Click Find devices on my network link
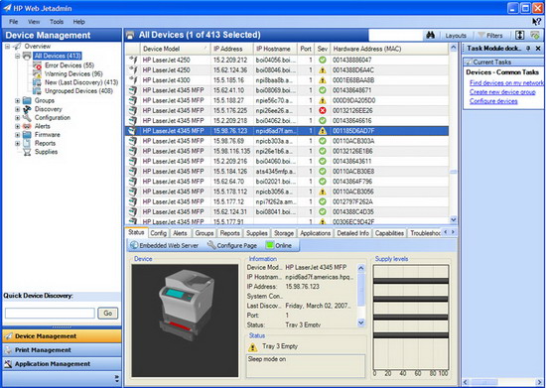 pos(506,82)
